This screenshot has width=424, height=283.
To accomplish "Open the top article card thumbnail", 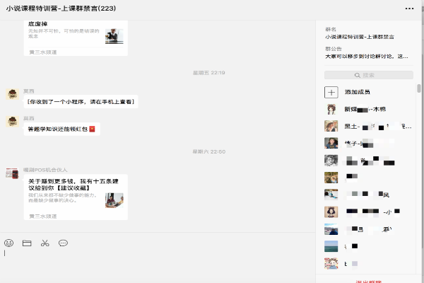I will point(114,35).
